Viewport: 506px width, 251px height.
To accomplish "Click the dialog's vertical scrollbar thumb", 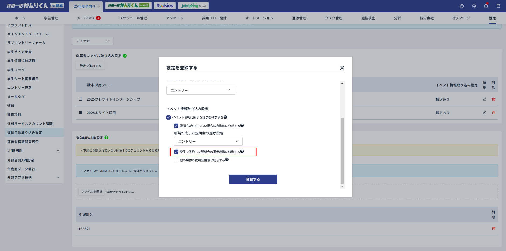I will tap(342, 150).
